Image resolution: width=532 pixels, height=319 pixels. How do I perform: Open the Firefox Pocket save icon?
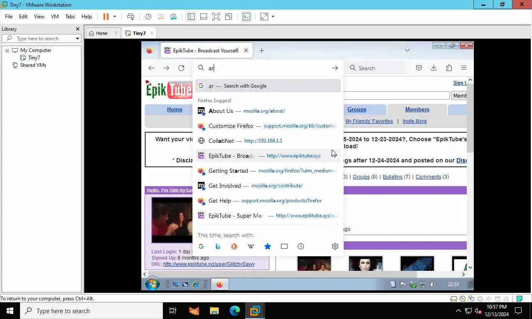(419, 68)
